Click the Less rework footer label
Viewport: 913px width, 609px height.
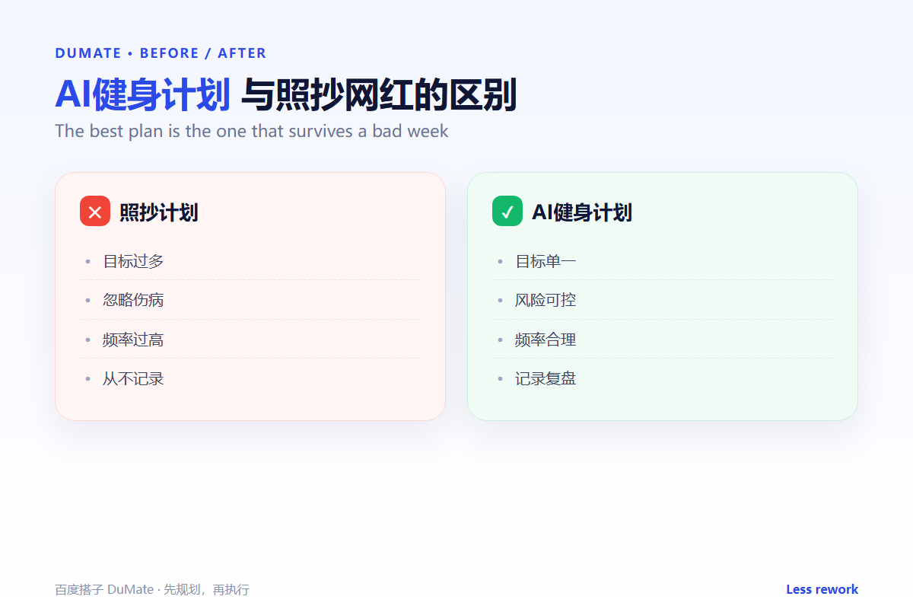click(822, 589)
